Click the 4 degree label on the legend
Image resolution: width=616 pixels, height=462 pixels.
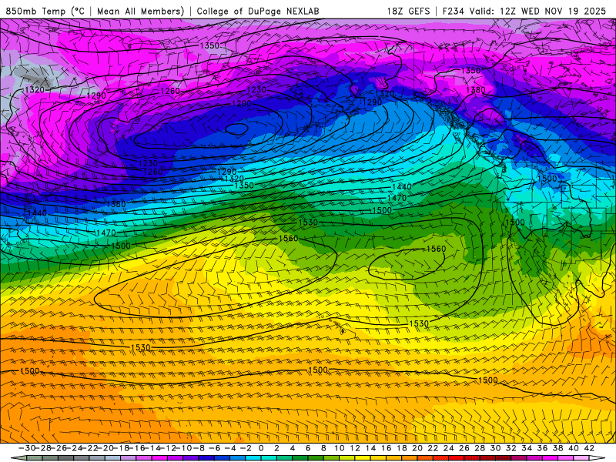(x=293, y=448)
